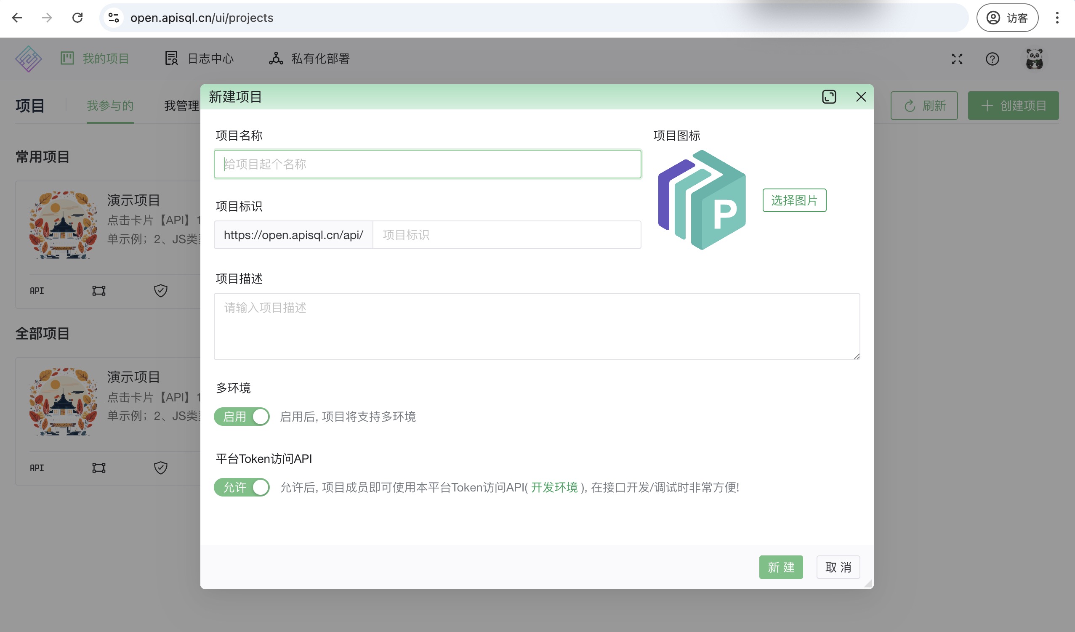Maximize the 新建项目 dialog

click(x=829, y=97)
